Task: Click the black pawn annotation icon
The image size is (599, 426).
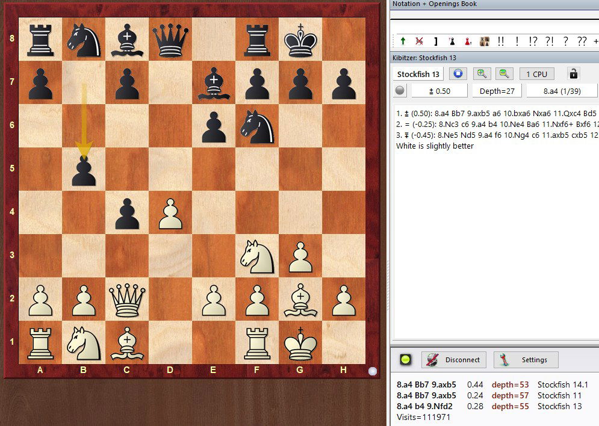Action: coord(452,42)
